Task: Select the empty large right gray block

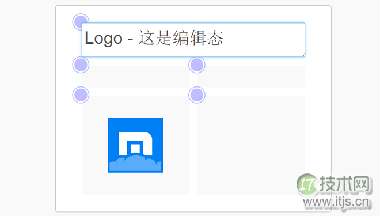Action: pyautogui.click(x=251, y=145)
